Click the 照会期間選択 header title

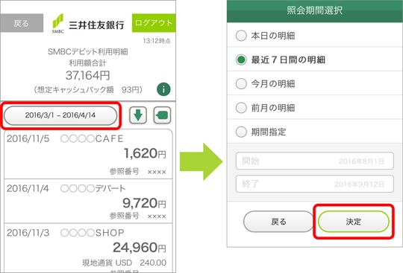(x=315, y=10)
